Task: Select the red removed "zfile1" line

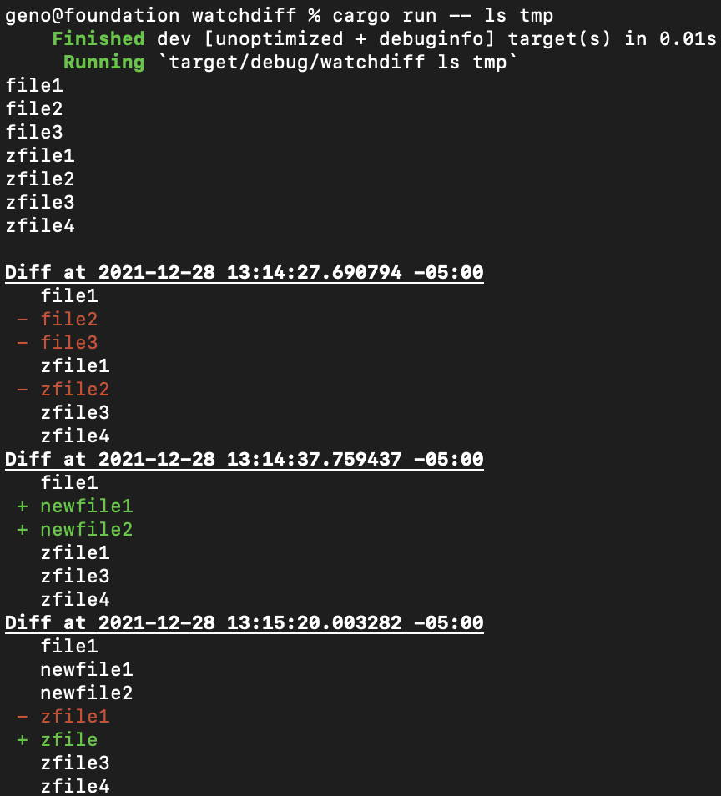Action: [x=75, y=716]
